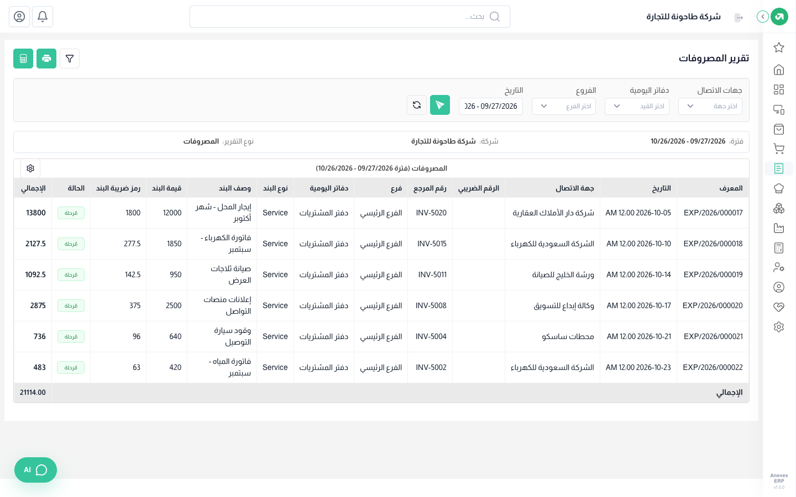Open the shopping bag icon in sidebar
The height and width of the screenshot is (497, 796).
point(779,129)
